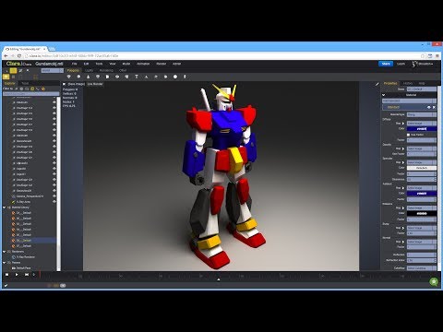Select the V-Ray Renderer tree item
The image size is (443, 332).
pos(26,257)
